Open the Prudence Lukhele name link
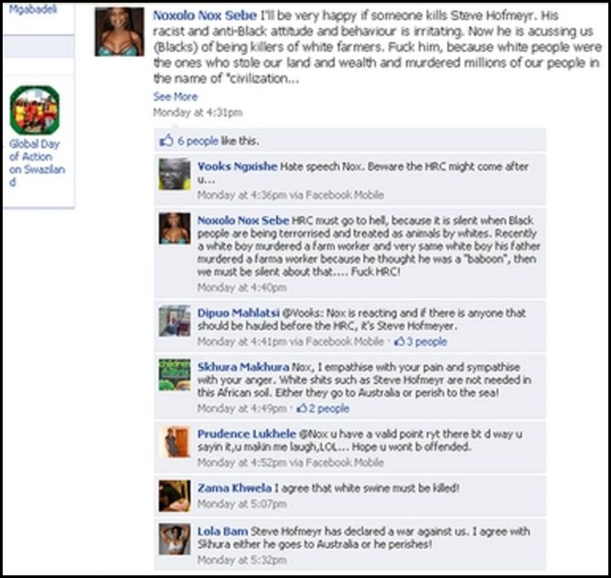Viewport: 611px width, 578px height. pos(246,434)
